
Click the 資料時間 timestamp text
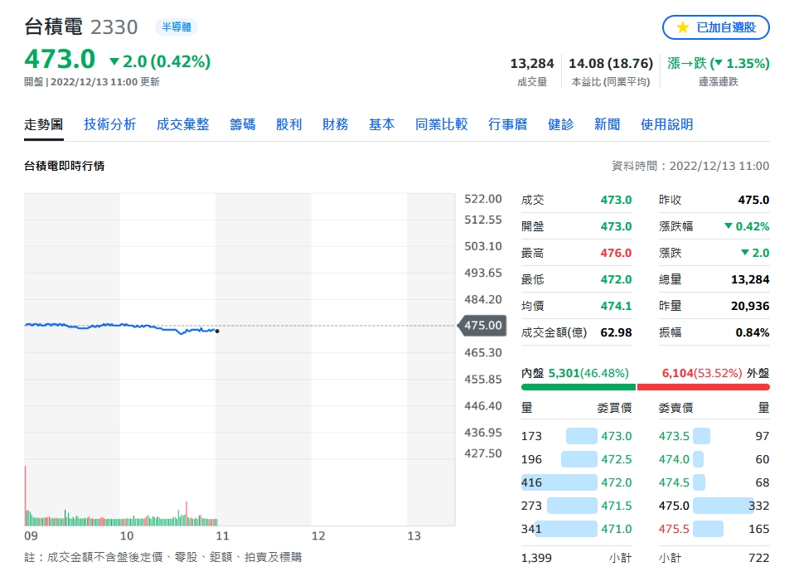click(690, 166)
